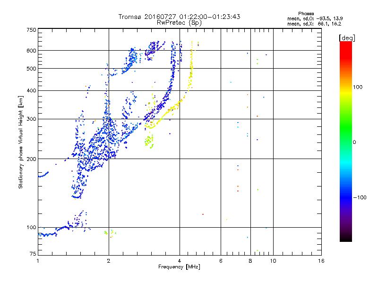Click the colorbar label '-100'
378x284 pixels.
tap(360, 197)
